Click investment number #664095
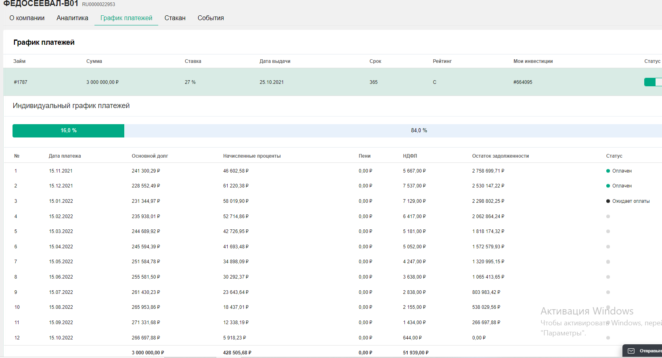The image size is (662, 358). click(523, 82)
